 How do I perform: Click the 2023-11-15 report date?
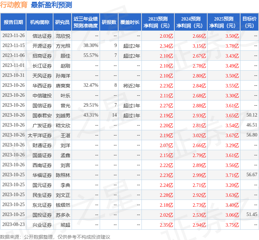[13, 45]
